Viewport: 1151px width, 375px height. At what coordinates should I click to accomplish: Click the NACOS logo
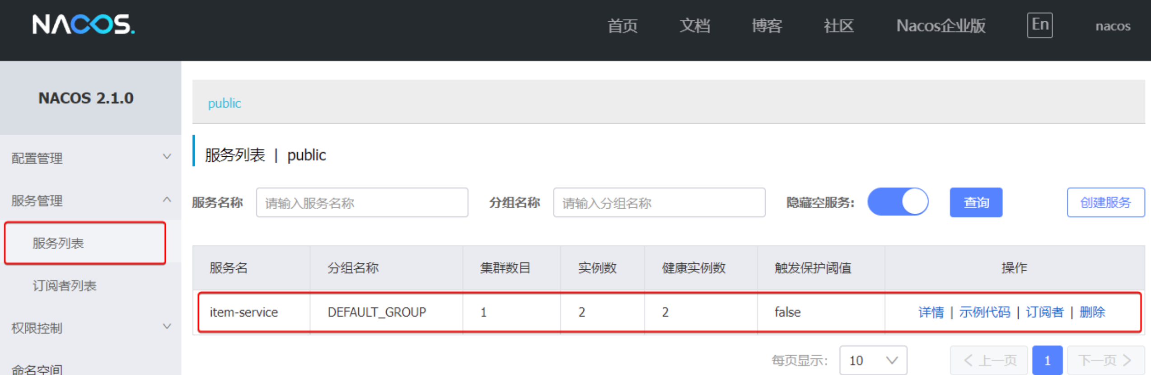[x=84, y=24]
